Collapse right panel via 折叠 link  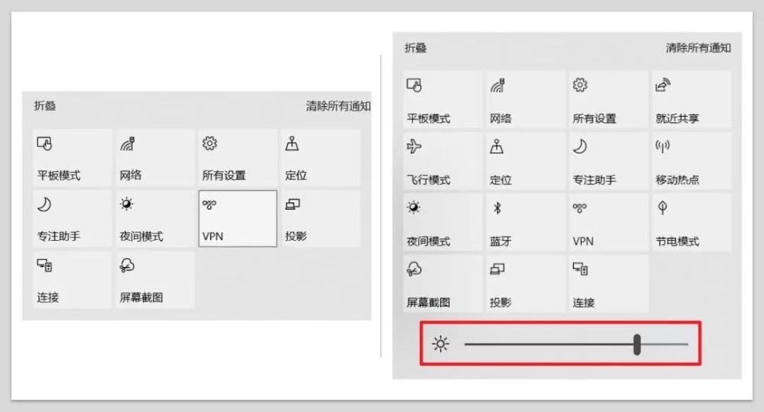click(x=415, y=47)
